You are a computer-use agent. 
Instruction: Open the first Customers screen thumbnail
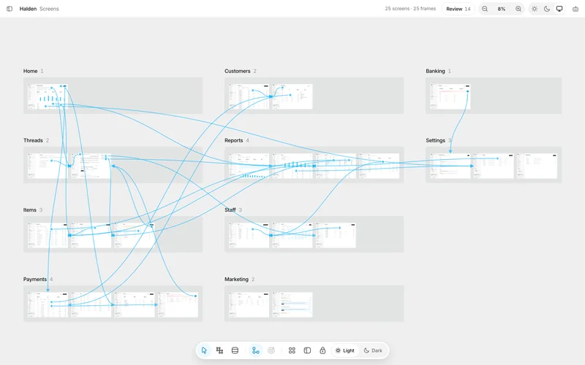[x=249, y=96]
